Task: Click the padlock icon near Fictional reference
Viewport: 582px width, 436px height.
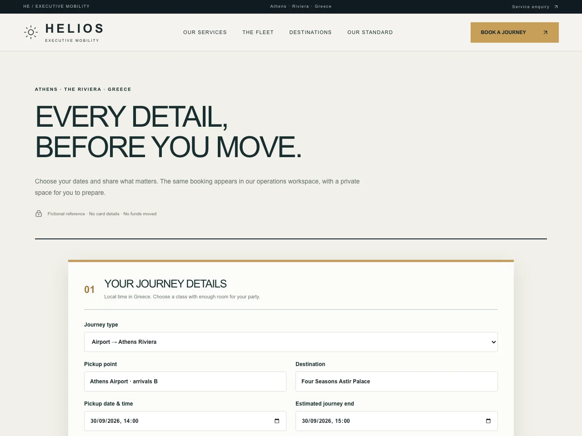Action: coord(39,213)
